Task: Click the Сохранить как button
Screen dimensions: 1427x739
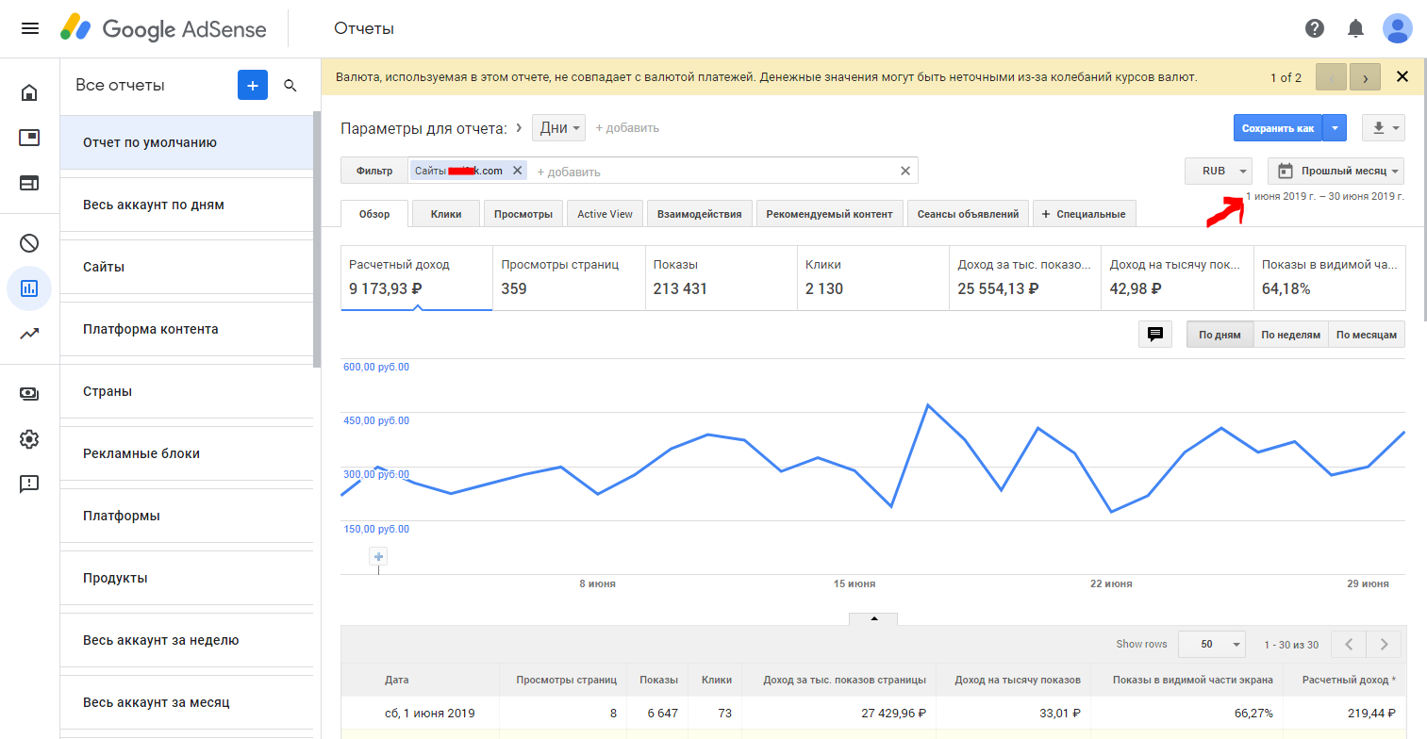Action: click(1277, 128)
